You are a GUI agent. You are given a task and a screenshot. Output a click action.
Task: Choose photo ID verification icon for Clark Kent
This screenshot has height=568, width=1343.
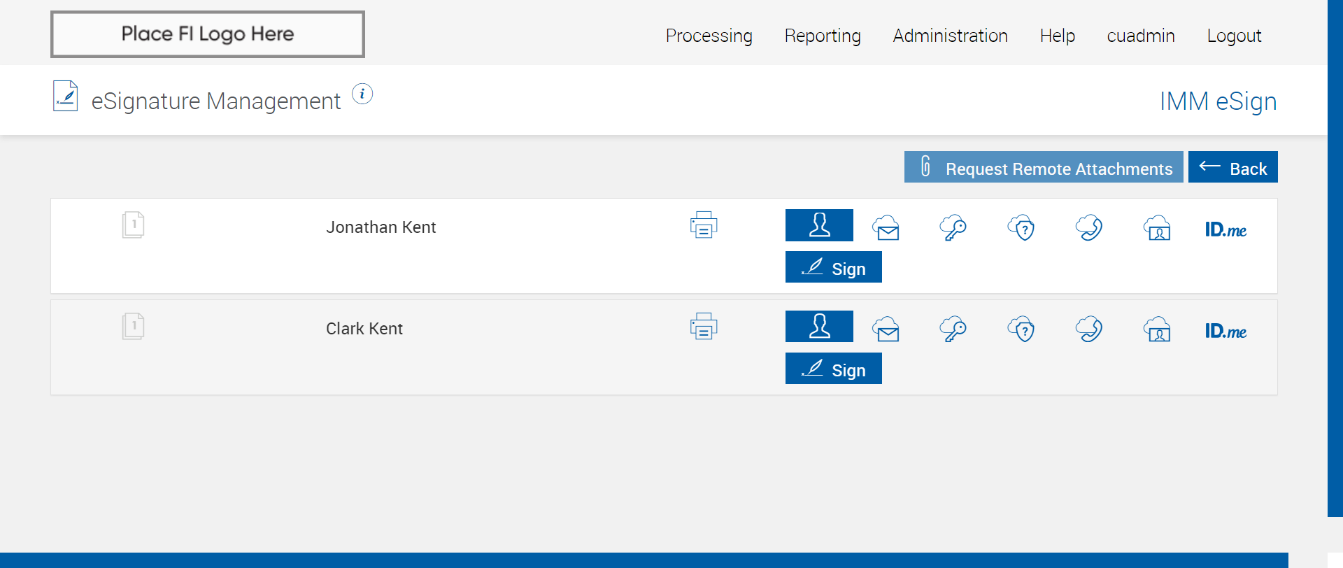[1158, 329]
